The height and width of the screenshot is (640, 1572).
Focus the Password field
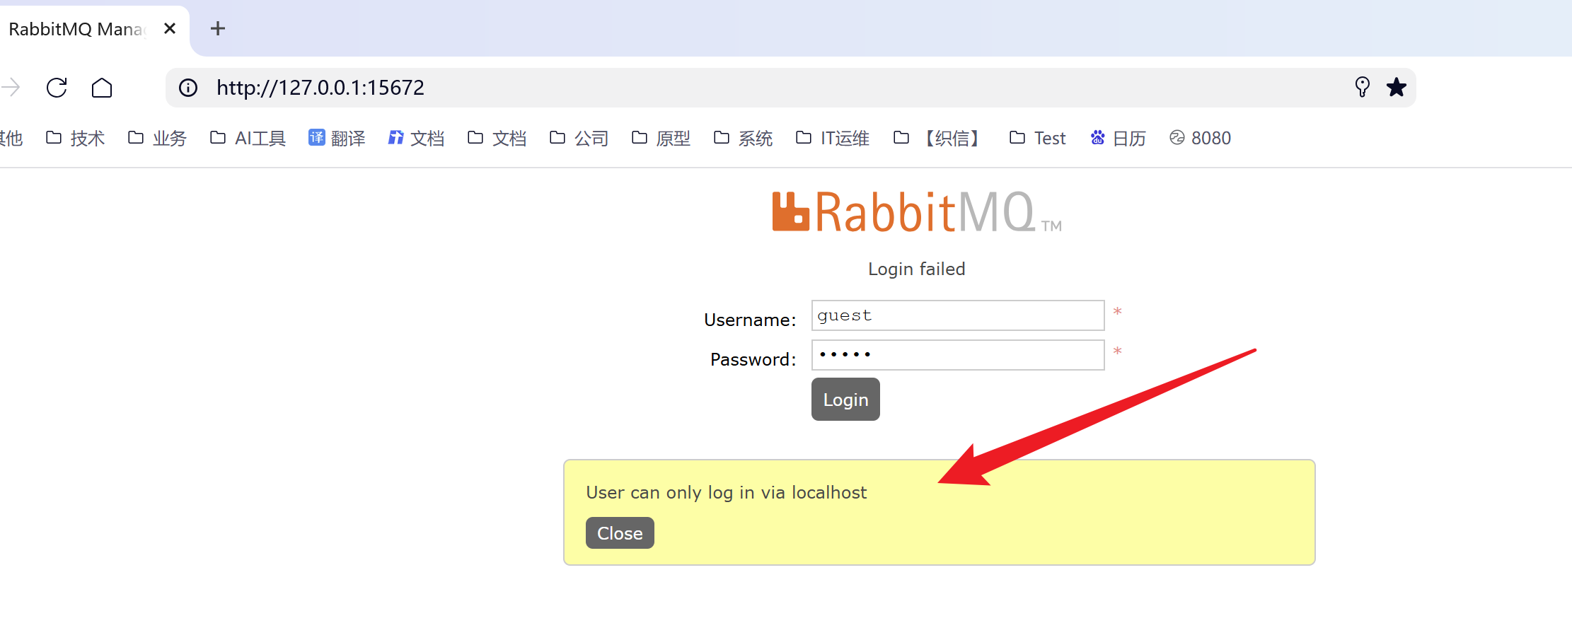tap(958, 355)
